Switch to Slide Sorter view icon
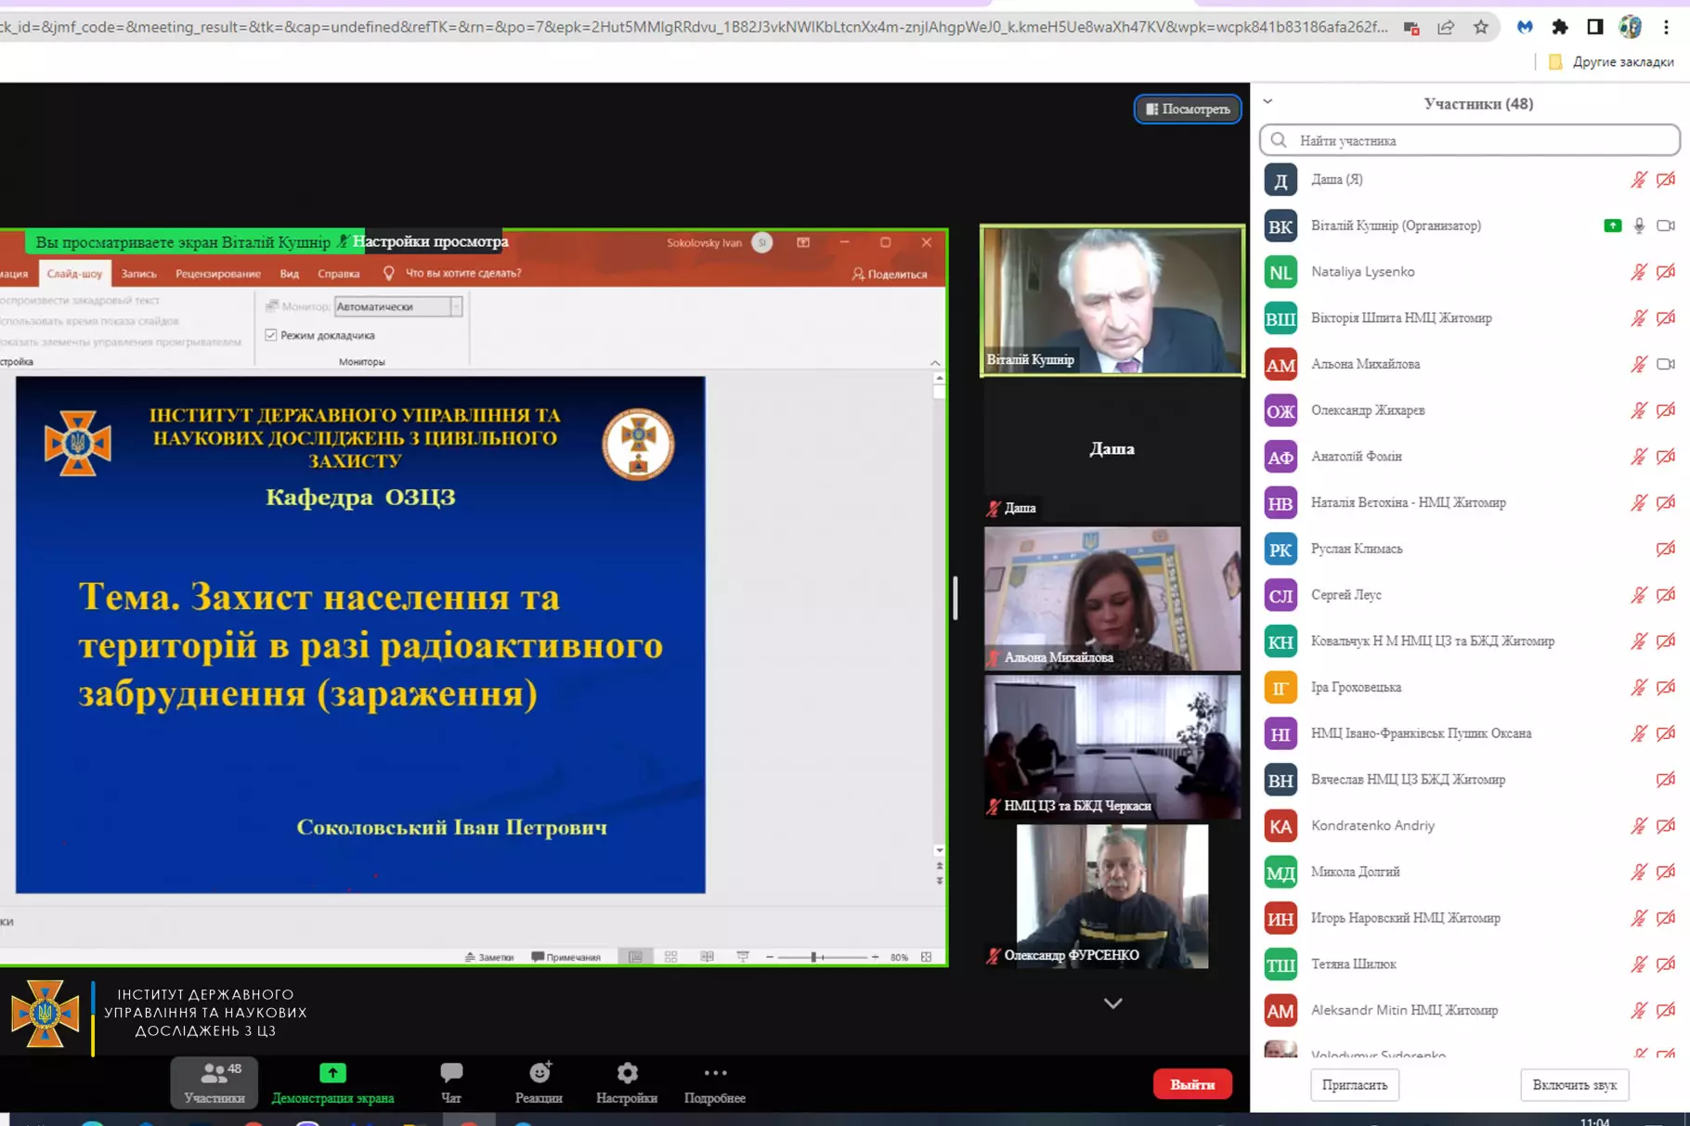Viewport: 1690px width, 1126px height. coord(671,957)
